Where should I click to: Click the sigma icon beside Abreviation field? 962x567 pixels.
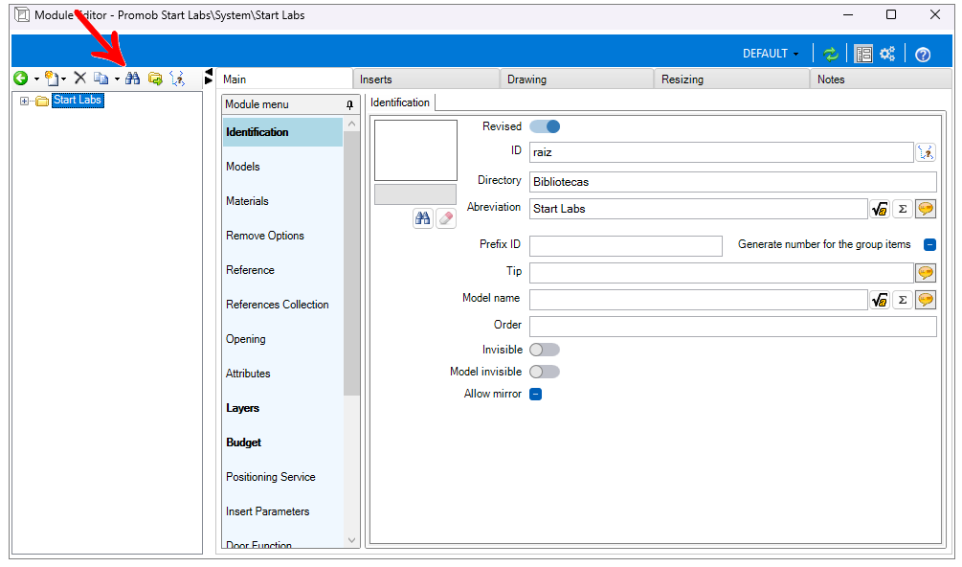903,209
